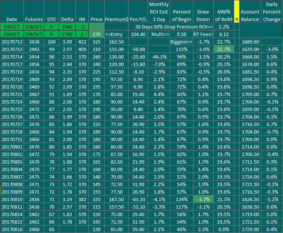
Task: Click futures value 2471 in 20170808 row
Action: click(x=34, y=184)
